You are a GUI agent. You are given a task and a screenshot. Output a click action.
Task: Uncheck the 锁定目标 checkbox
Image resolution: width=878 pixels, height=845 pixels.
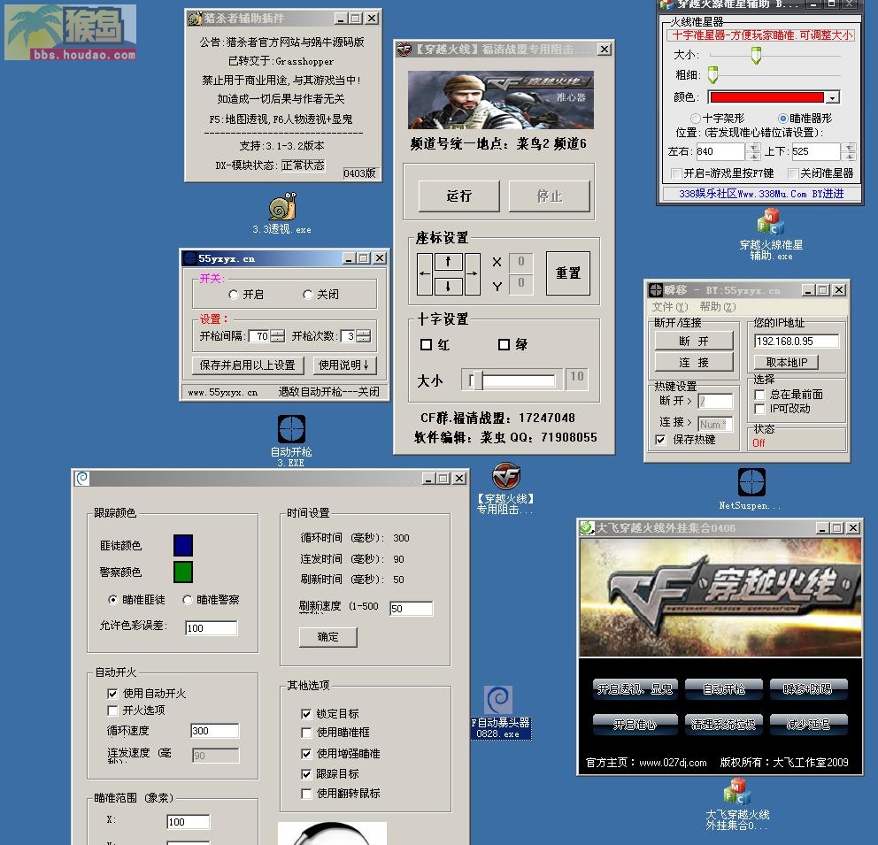(306, 714)
